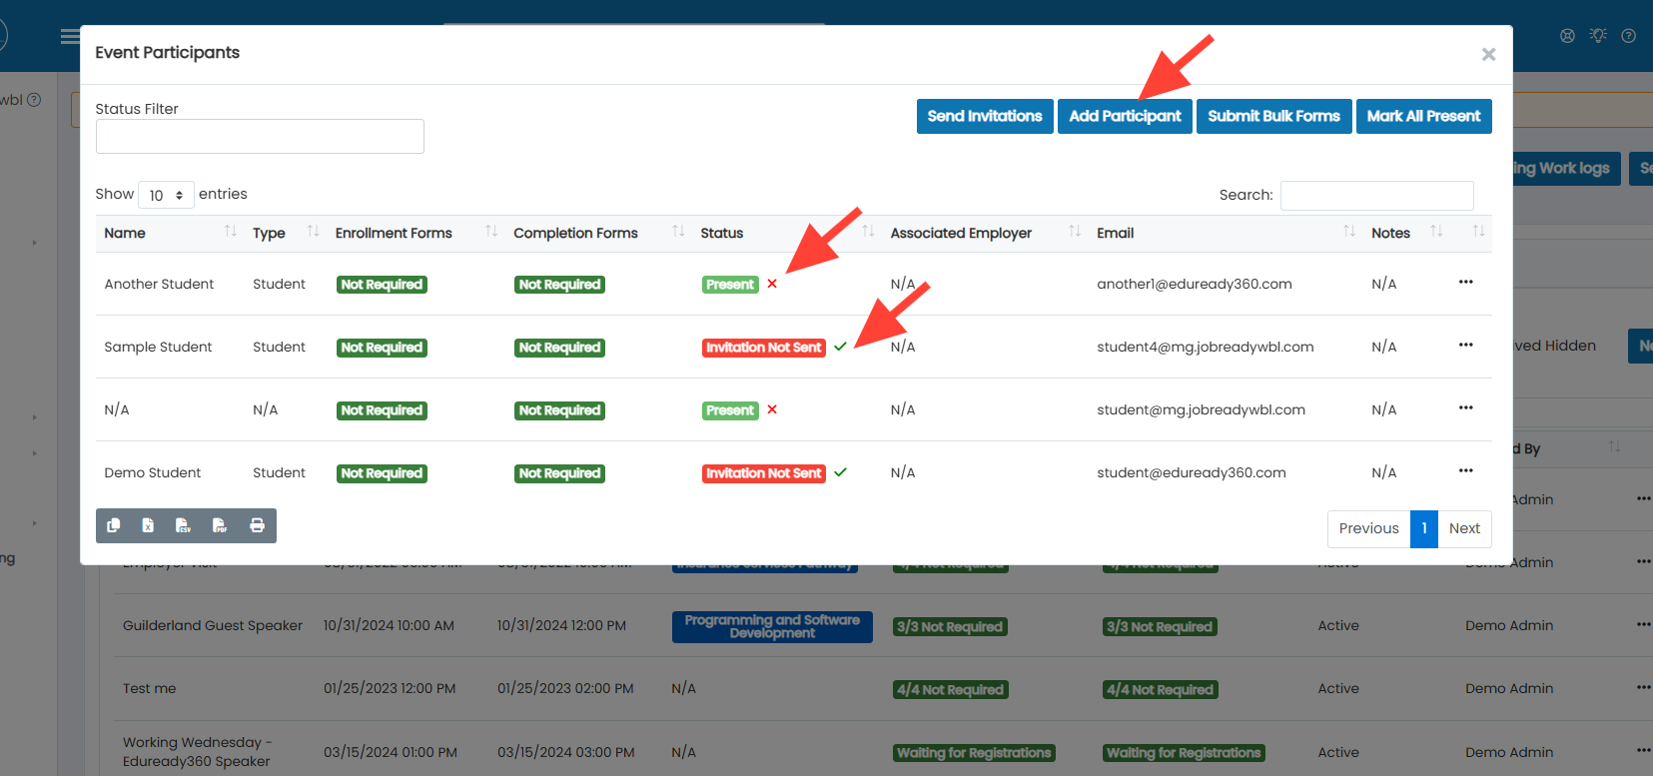Click Programming and Software Development badge in background
The image size is (1653, 776).
pyautogui.click(x=772, y=626)
